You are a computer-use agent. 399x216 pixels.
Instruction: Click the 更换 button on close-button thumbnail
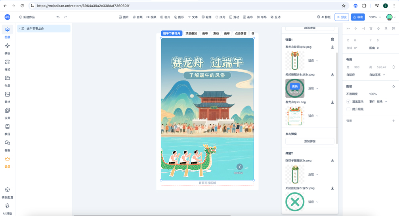point(295,86)
